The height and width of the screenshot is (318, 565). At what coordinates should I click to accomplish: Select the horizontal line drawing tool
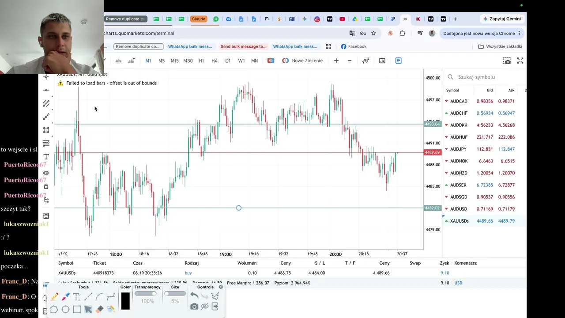point(46,90)
